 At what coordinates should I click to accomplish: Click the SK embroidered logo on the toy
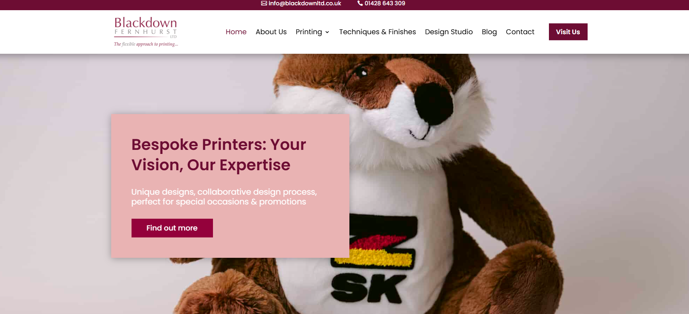tap(369, 288)
